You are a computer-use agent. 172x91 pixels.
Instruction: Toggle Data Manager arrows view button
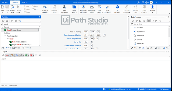(153, 21)
